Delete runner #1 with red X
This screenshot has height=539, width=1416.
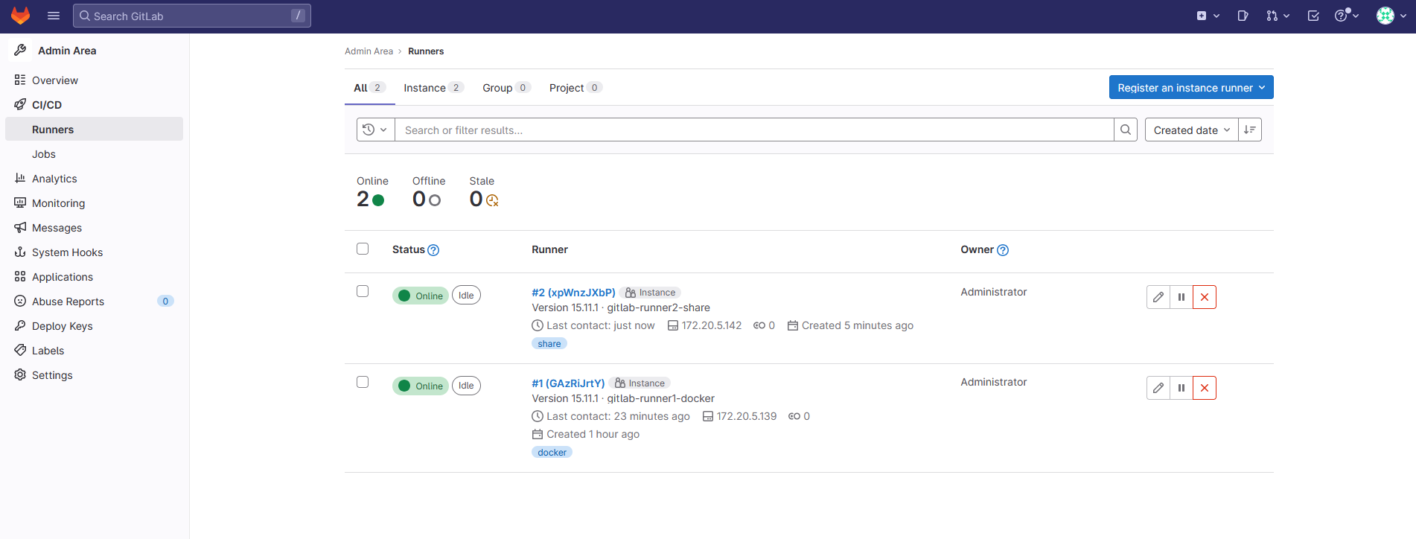1204,388
